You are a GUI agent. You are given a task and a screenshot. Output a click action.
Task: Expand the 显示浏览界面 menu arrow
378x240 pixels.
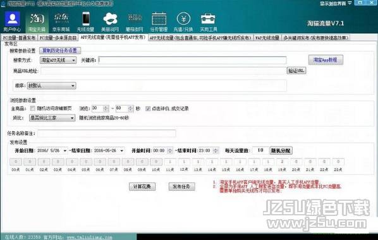350,3
